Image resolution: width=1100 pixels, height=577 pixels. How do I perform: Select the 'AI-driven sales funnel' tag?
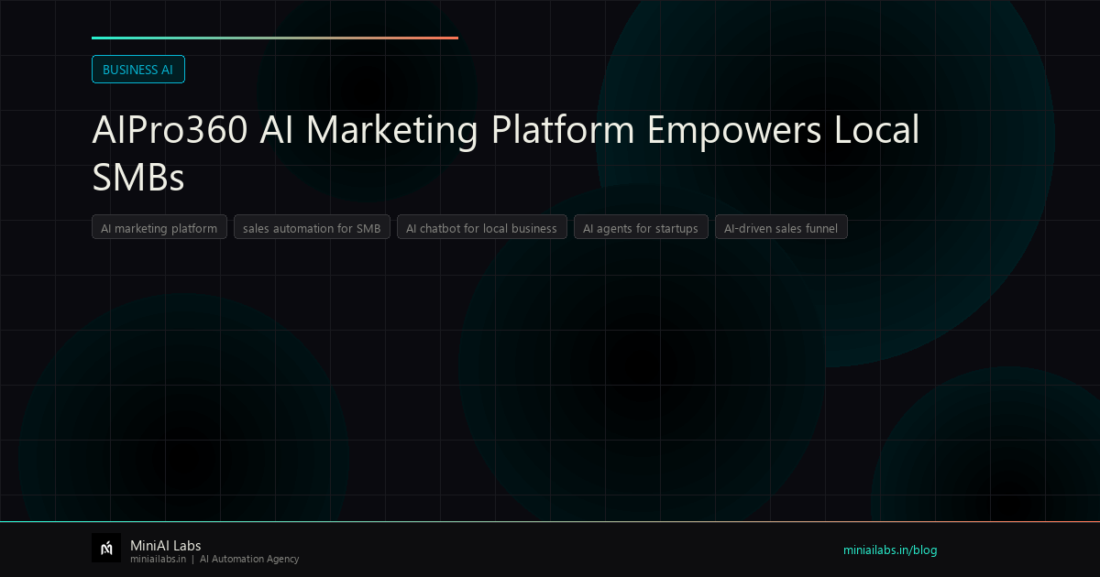[x=781, y=228]
